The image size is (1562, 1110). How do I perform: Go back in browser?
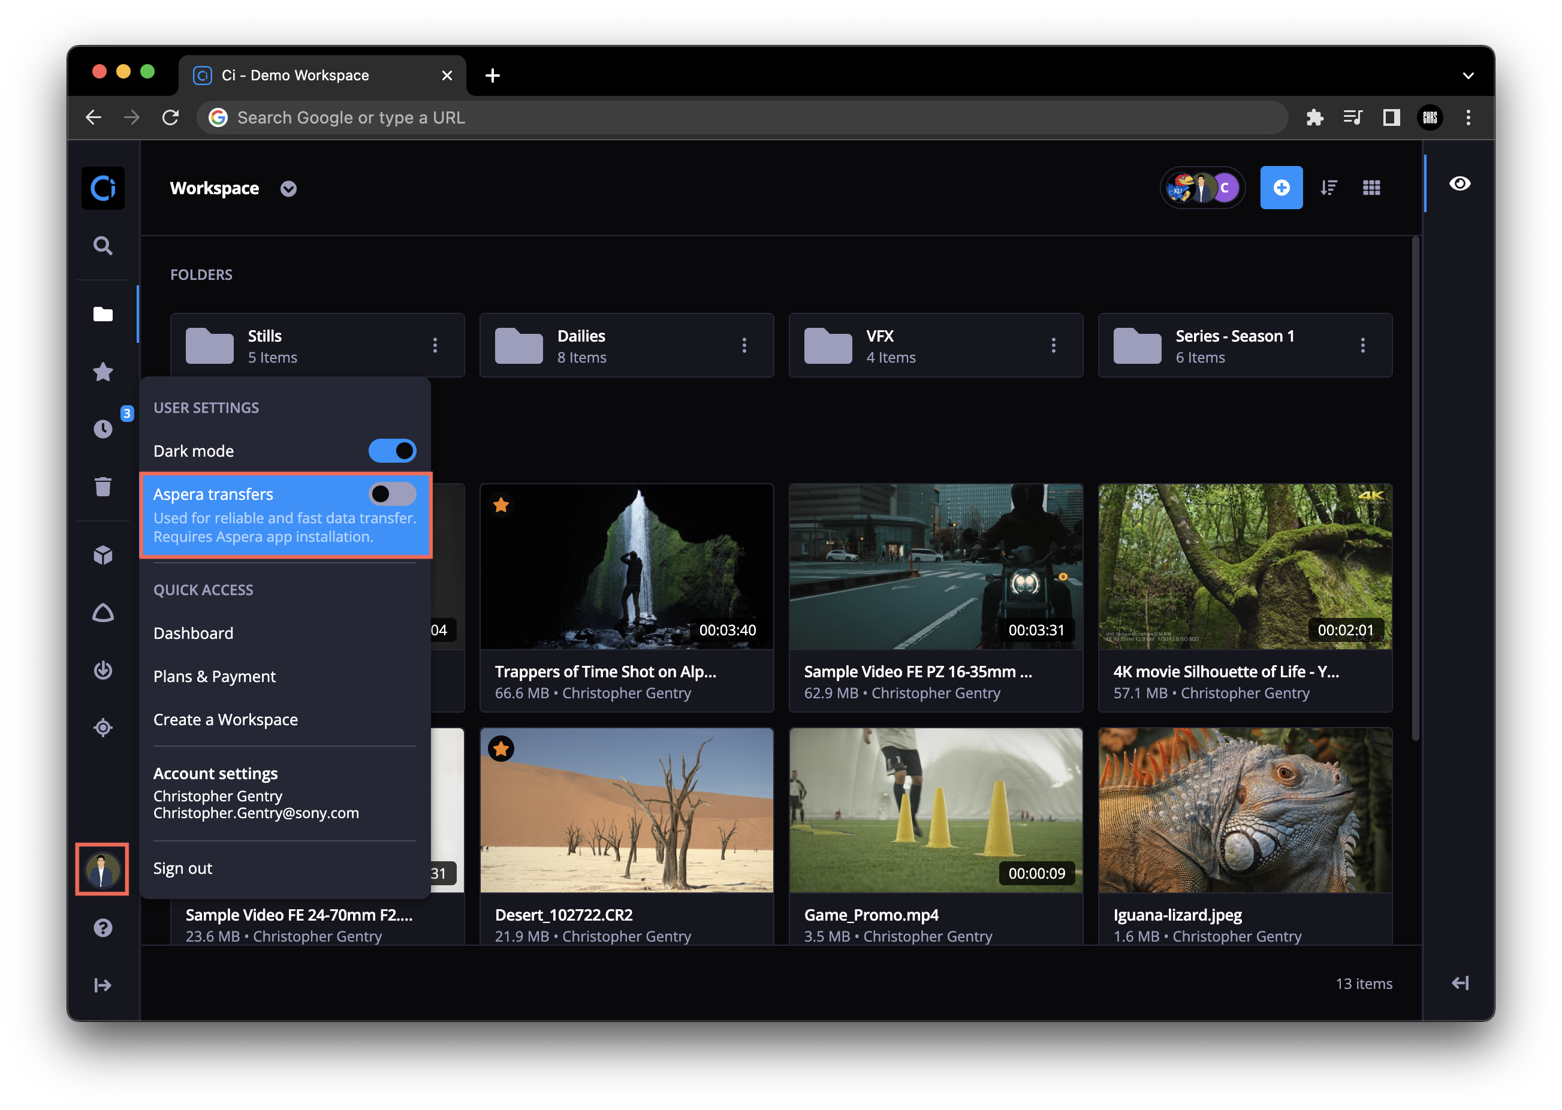(94, 117)
